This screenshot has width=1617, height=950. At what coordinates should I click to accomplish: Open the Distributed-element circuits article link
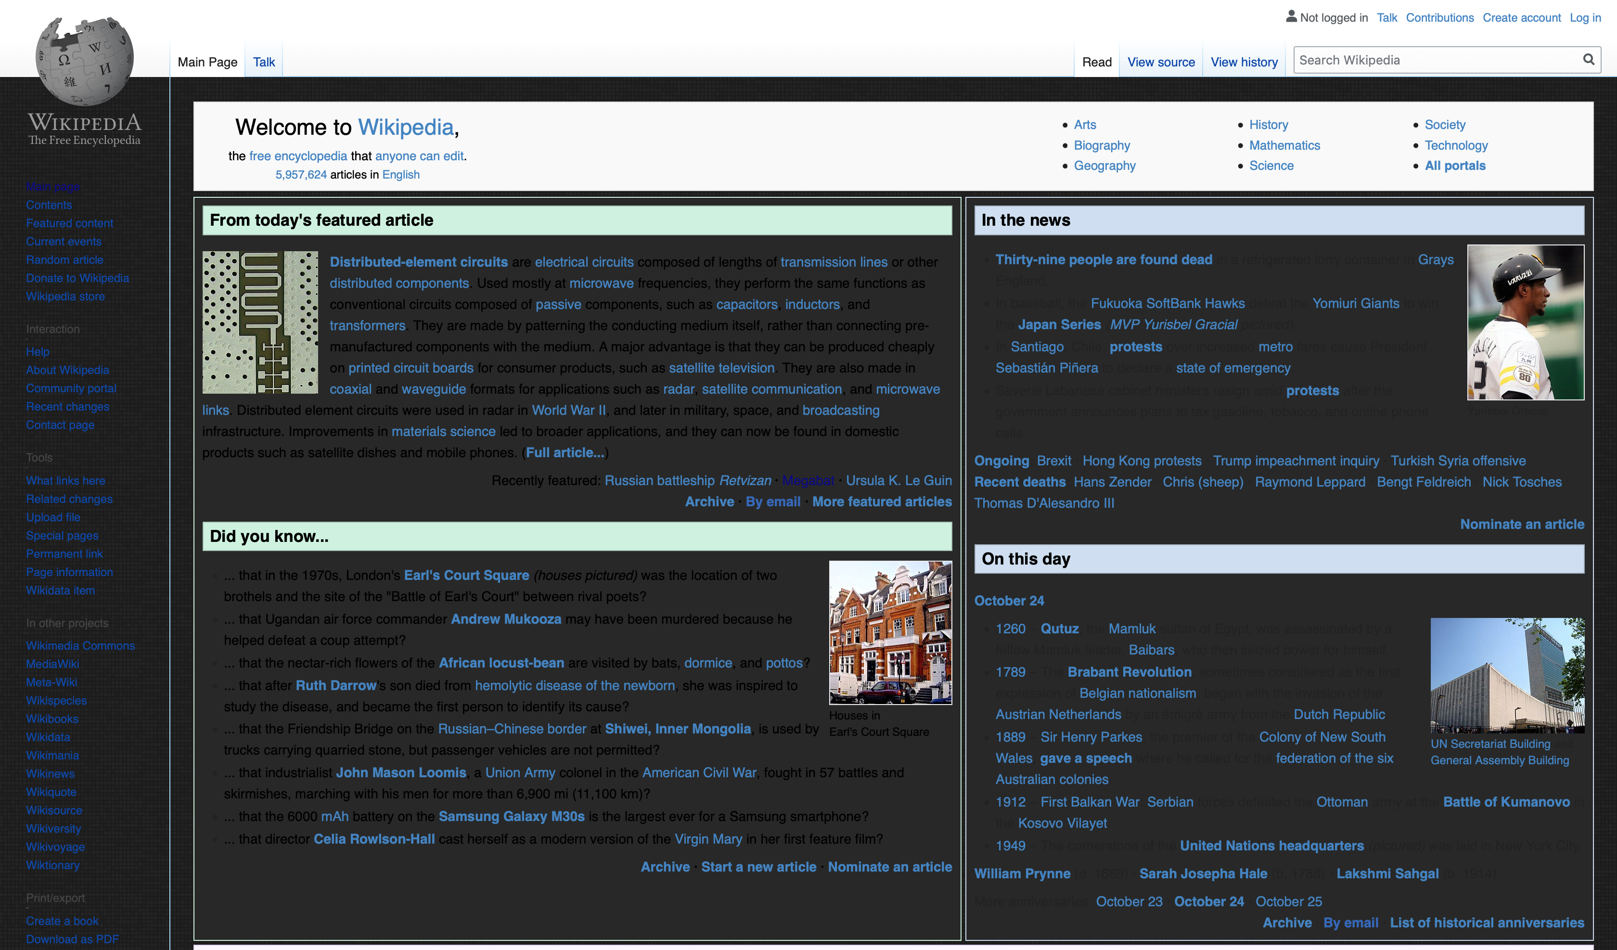click(418, 262)
